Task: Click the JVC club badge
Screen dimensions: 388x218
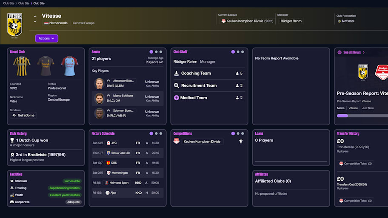Action: click(108, 143)
